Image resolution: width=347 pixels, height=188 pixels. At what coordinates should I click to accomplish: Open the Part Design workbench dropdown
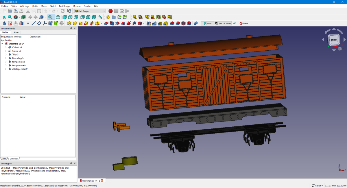pos(90,11)
